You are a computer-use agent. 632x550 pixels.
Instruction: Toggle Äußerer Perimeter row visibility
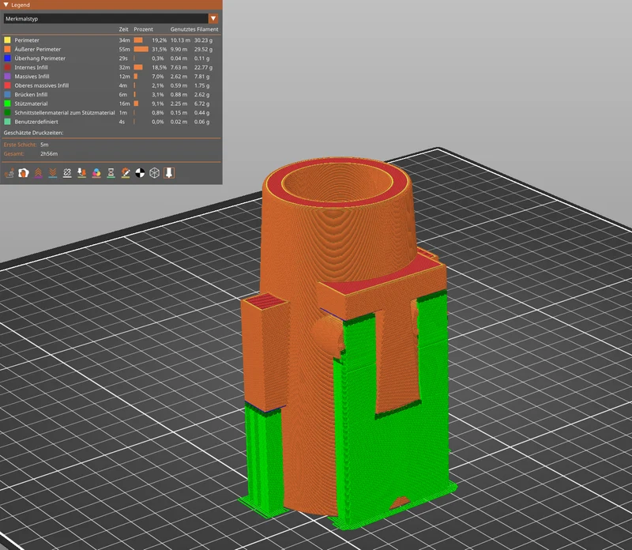click(x=111, y=49)
